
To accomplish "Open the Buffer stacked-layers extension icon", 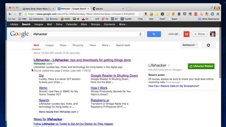I will [179, 14].
